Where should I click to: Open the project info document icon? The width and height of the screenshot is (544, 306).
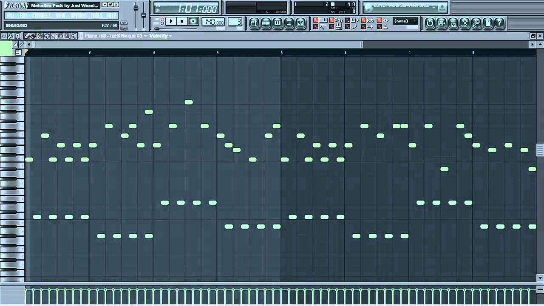(488, 23)
